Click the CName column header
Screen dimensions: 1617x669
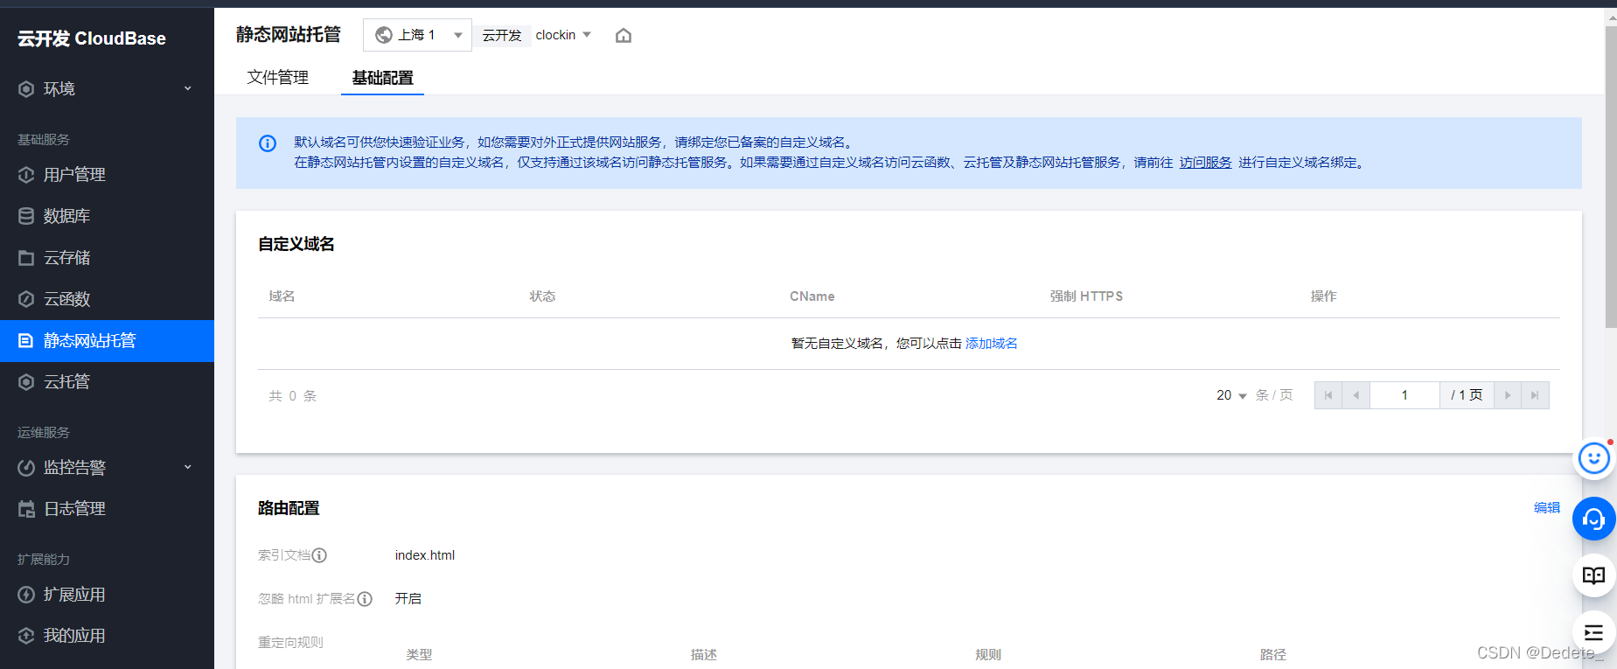click(x=812, y=296)
